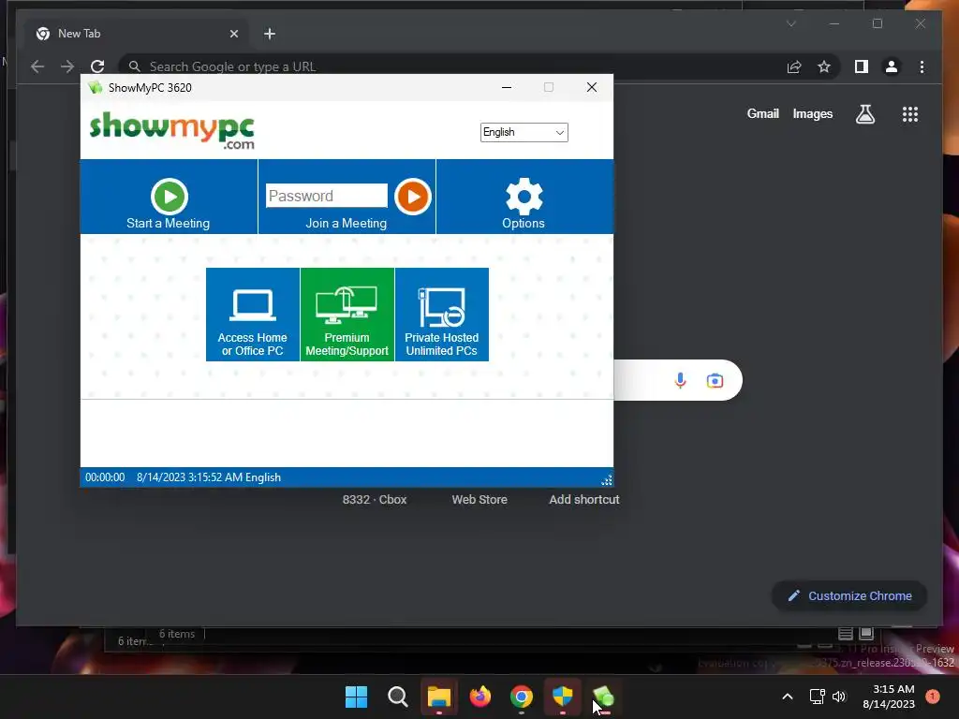Minimize the ShowMyPC window

(507, 87)
